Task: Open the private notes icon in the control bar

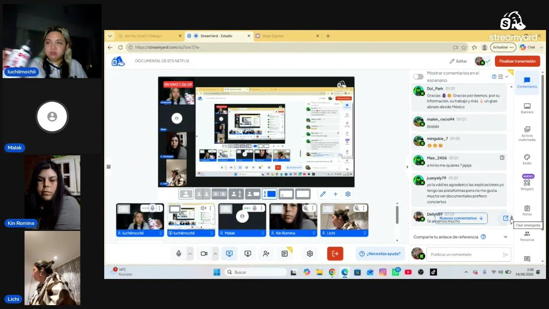Action: coord(284,254)
